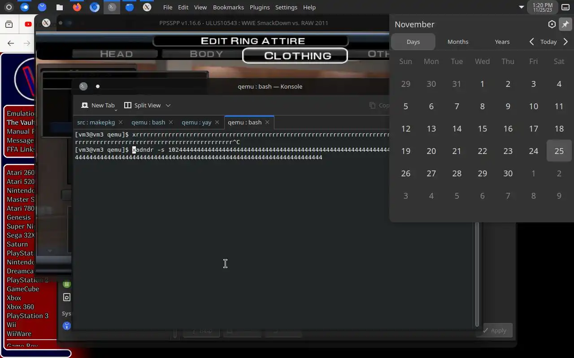
Task: Select November 25 in the calendar
Action: pos(559,151)
